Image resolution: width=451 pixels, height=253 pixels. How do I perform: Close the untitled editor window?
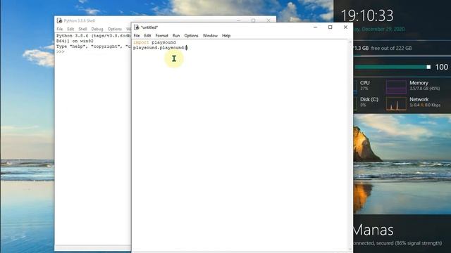345,27
